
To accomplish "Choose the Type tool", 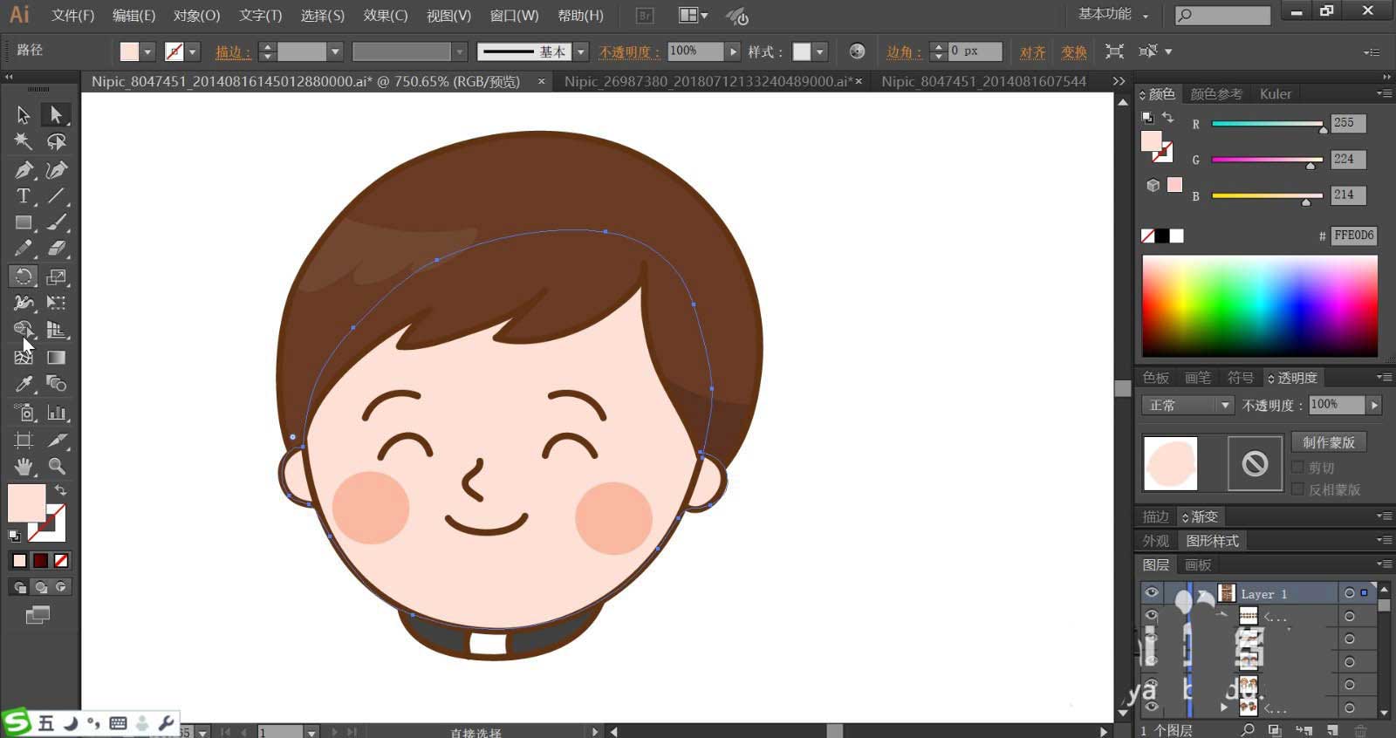I will pos(24,196).
